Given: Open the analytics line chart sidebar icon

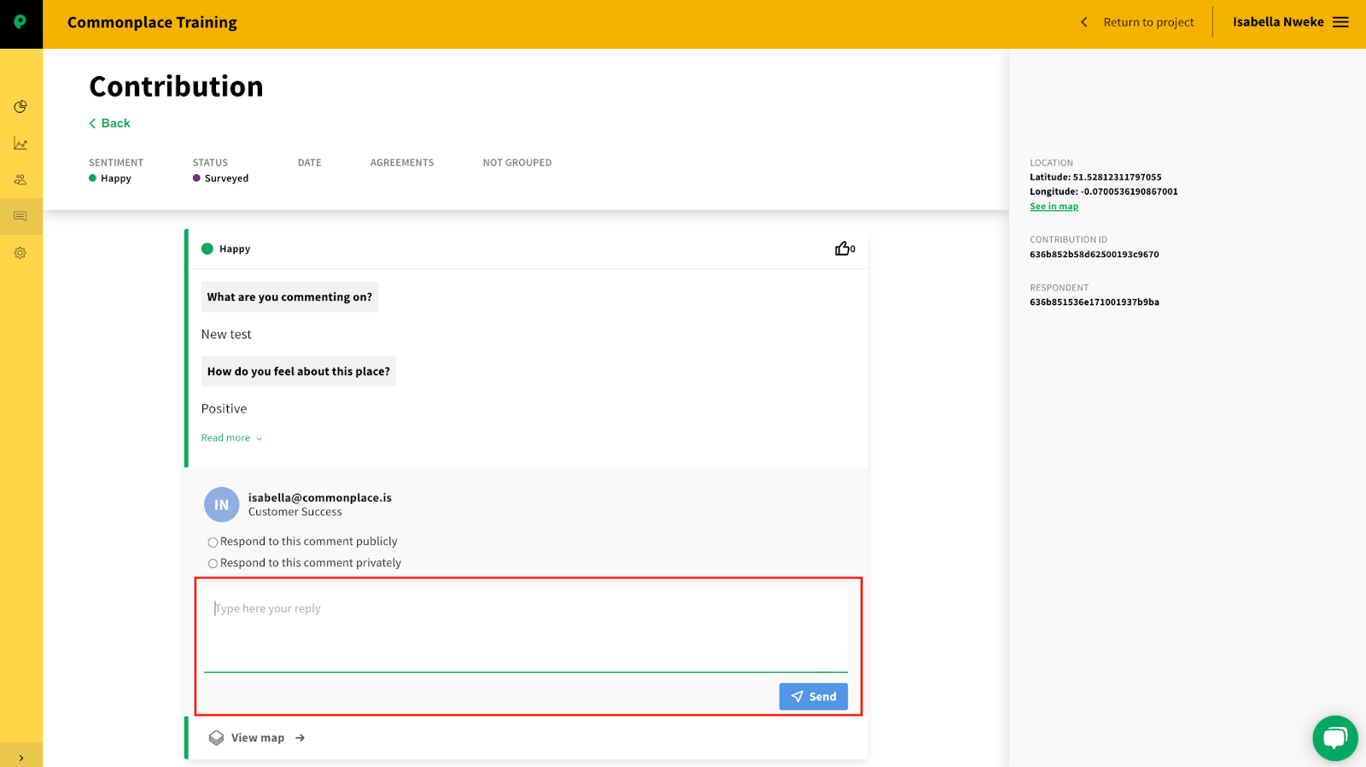Looking at the screenshot, I should pos(20,143).
